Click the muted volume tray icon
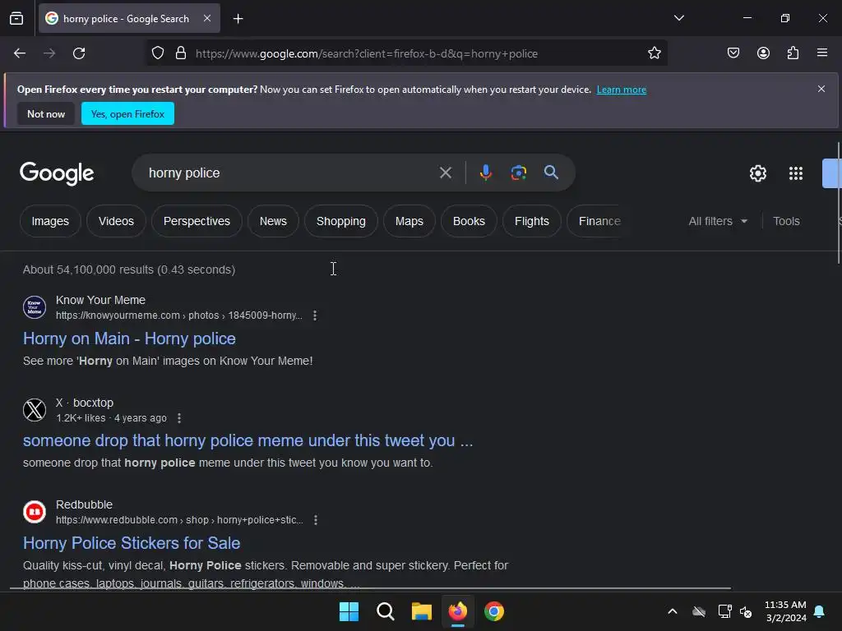 coord(746,611)
